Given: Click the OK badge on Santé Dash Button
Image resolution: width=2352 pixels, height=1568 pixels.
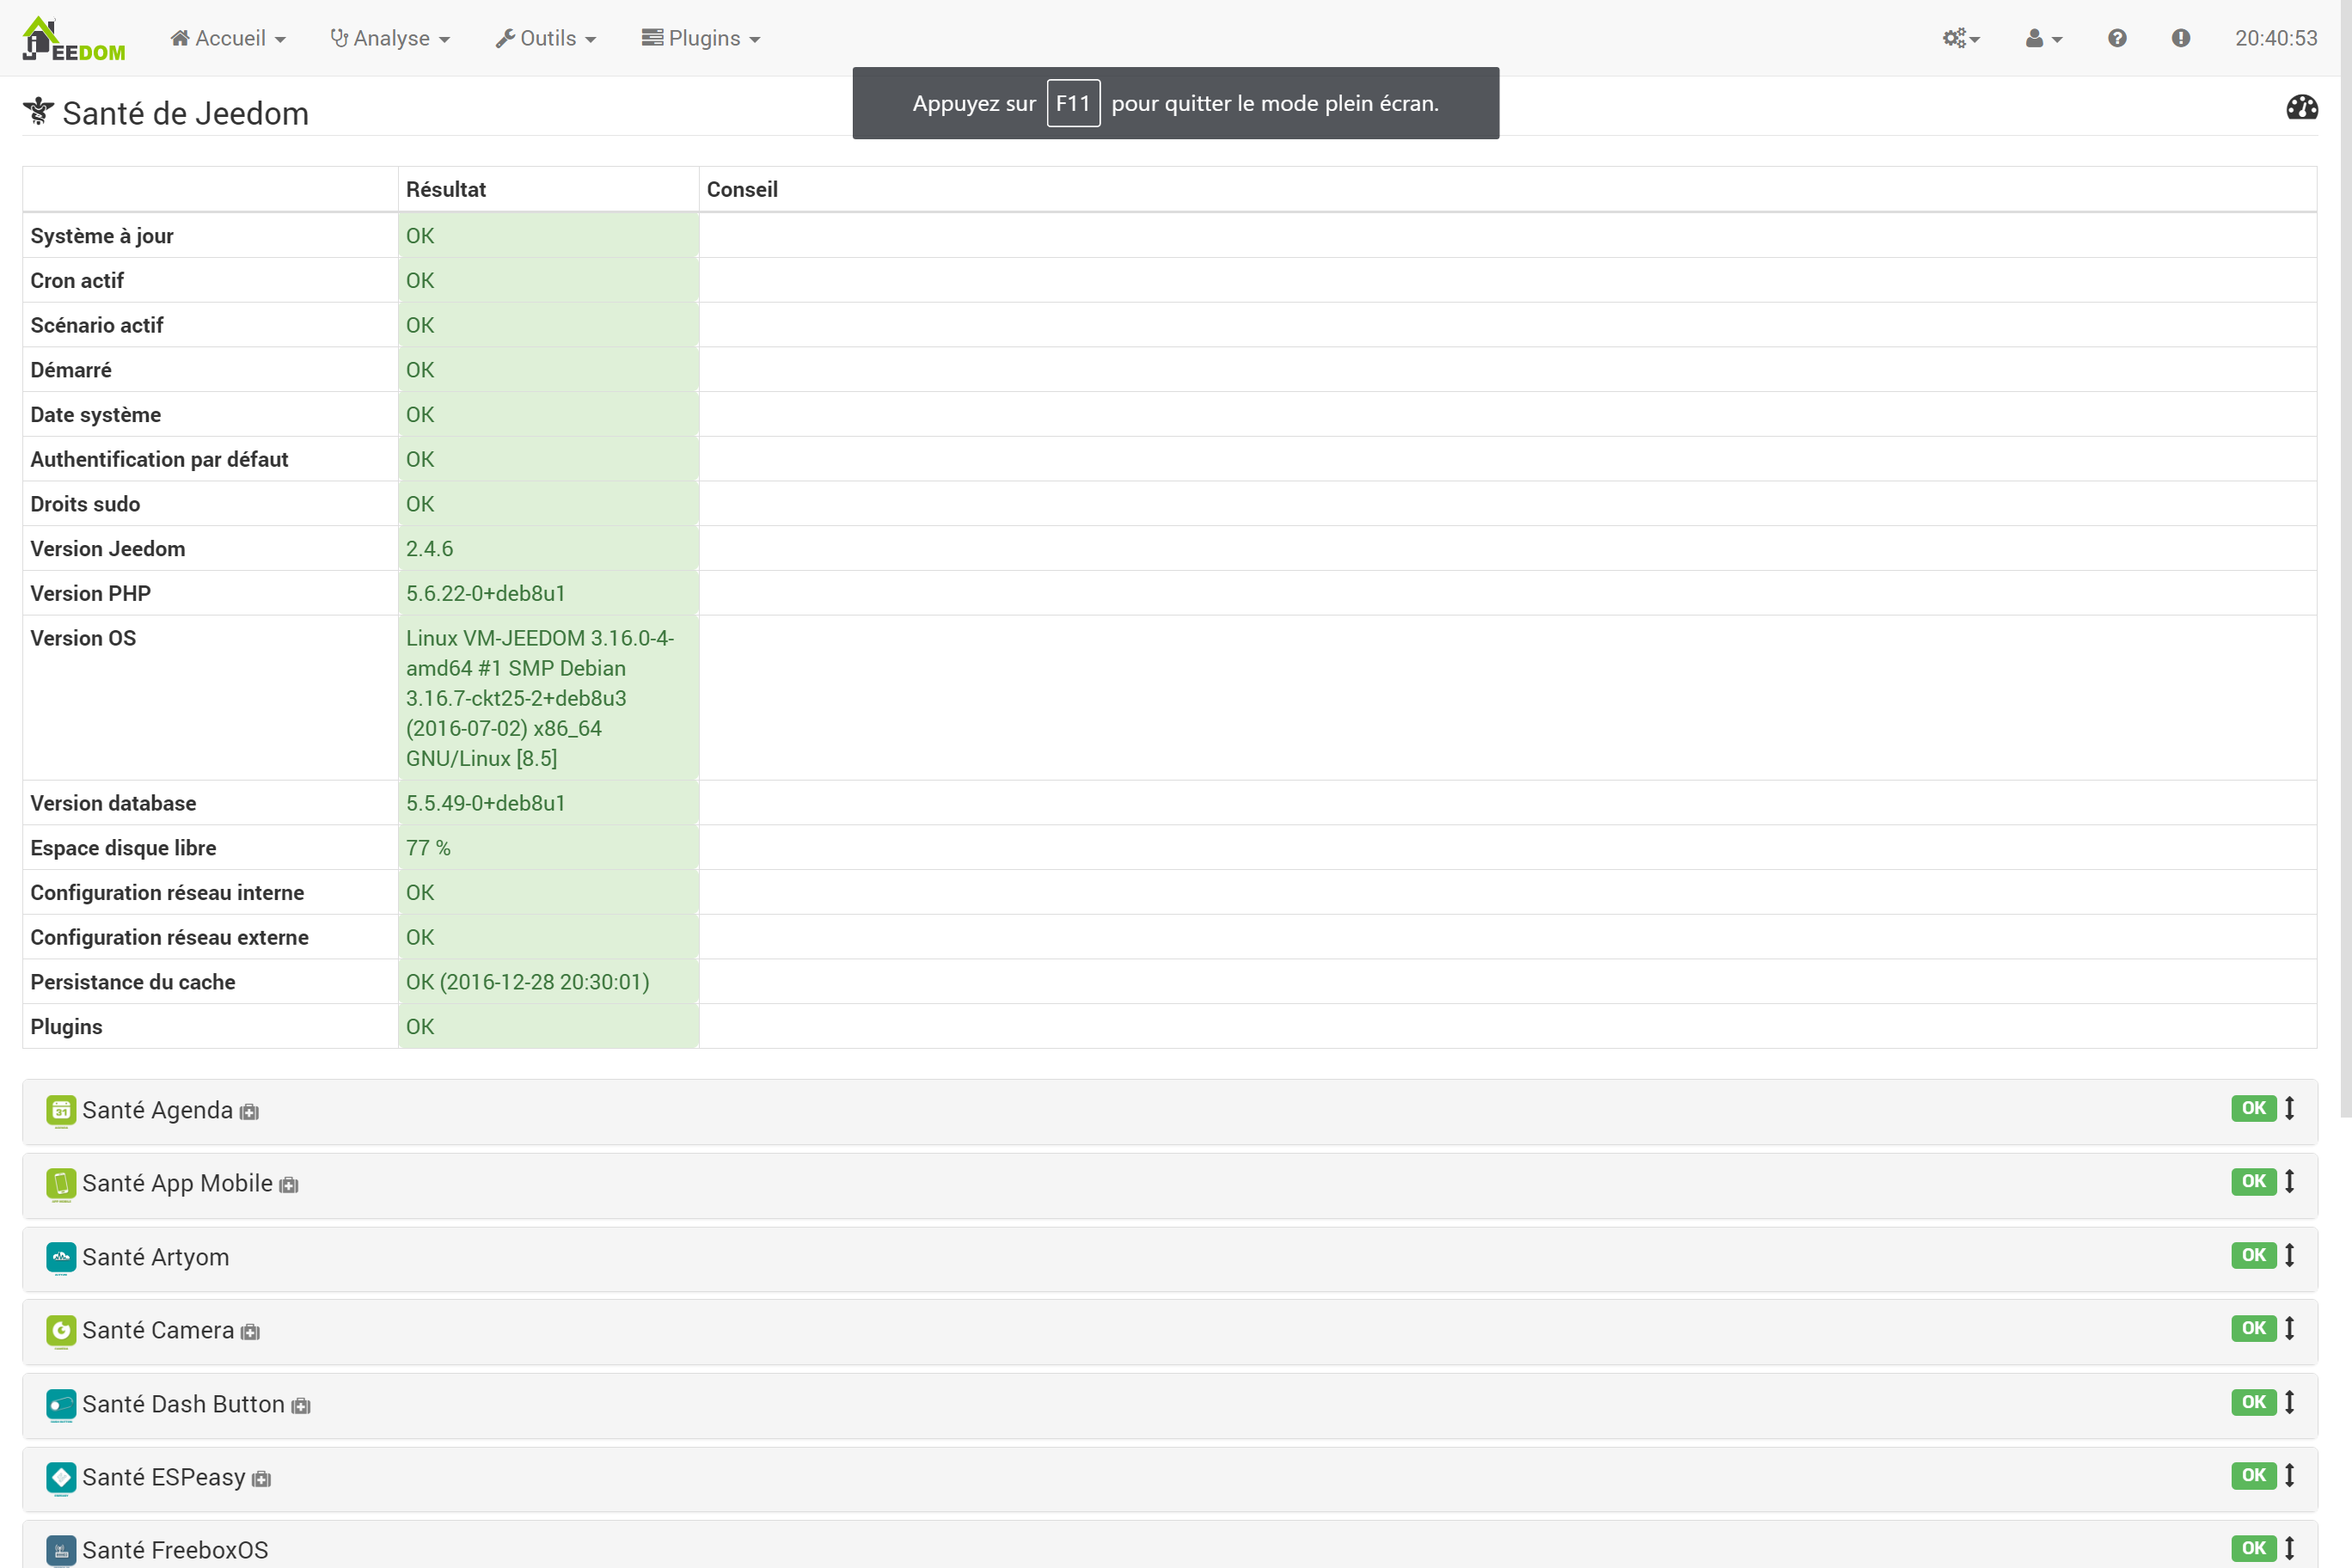Looking at the screenshot, I should (x=2254, y=1402).
